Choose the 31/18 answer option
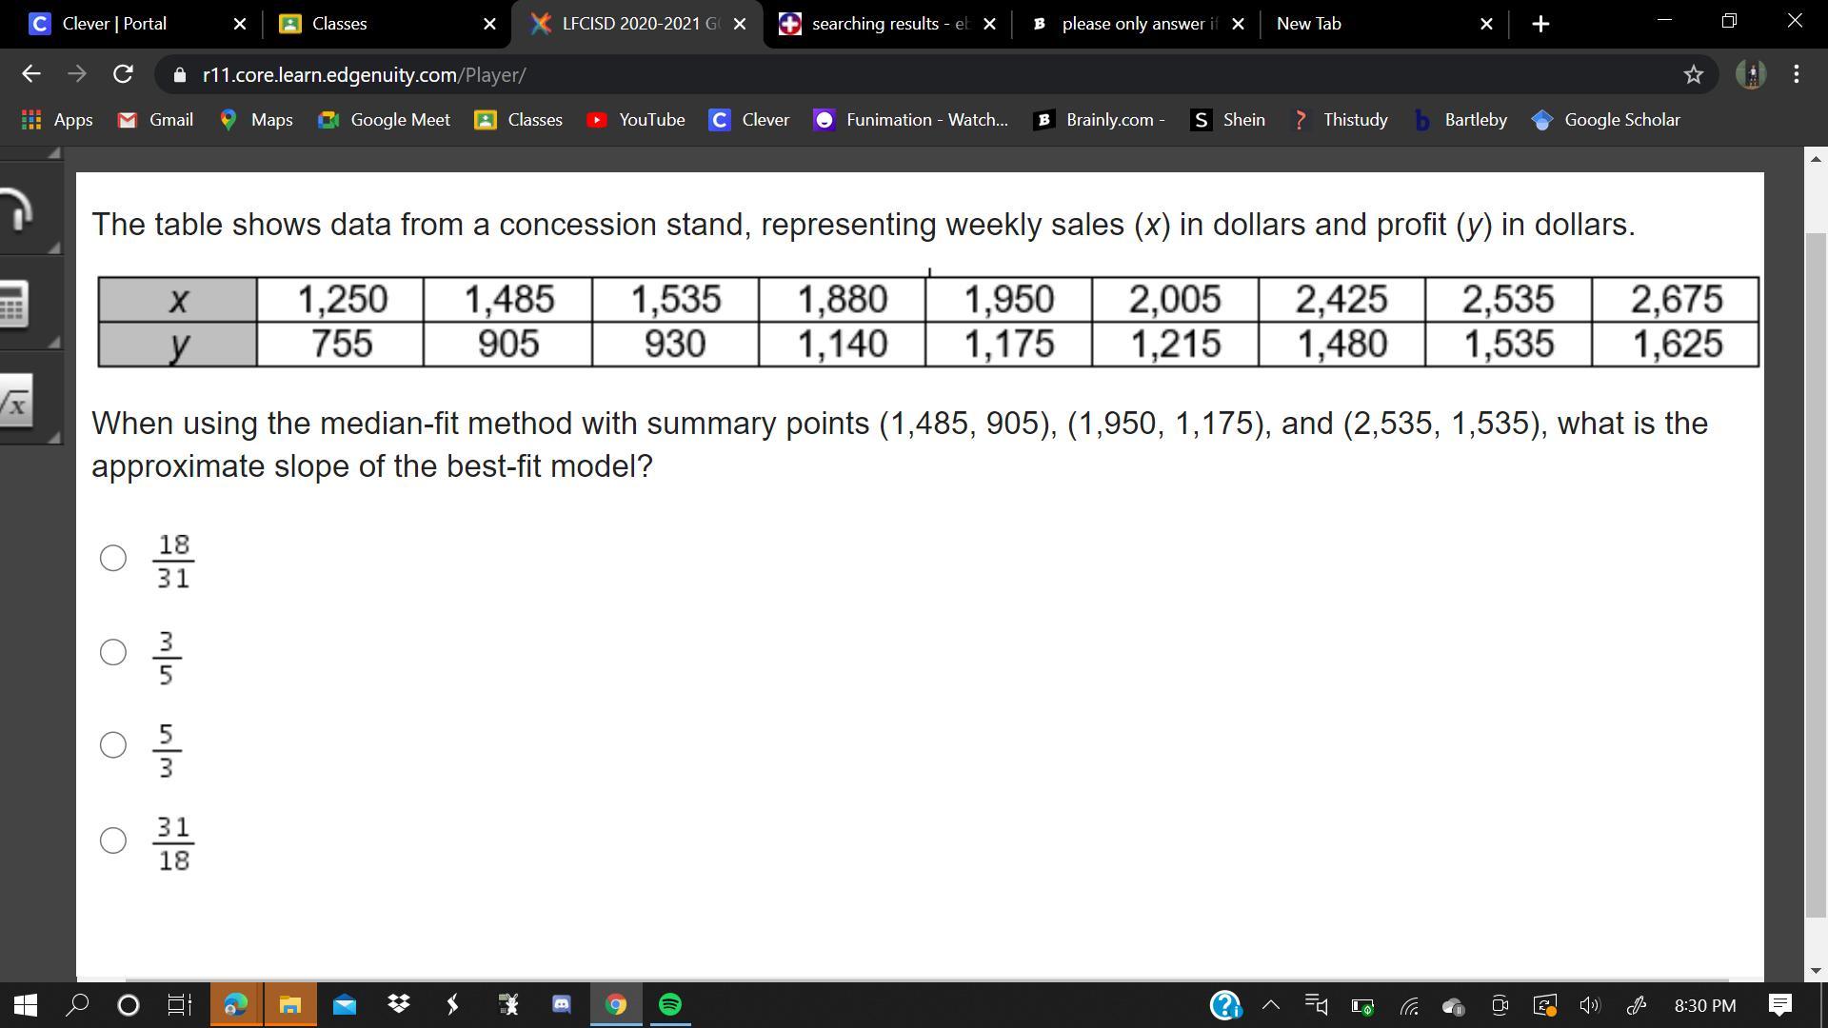Viewport: 1828px width, 1028px height. coord(113,840)
